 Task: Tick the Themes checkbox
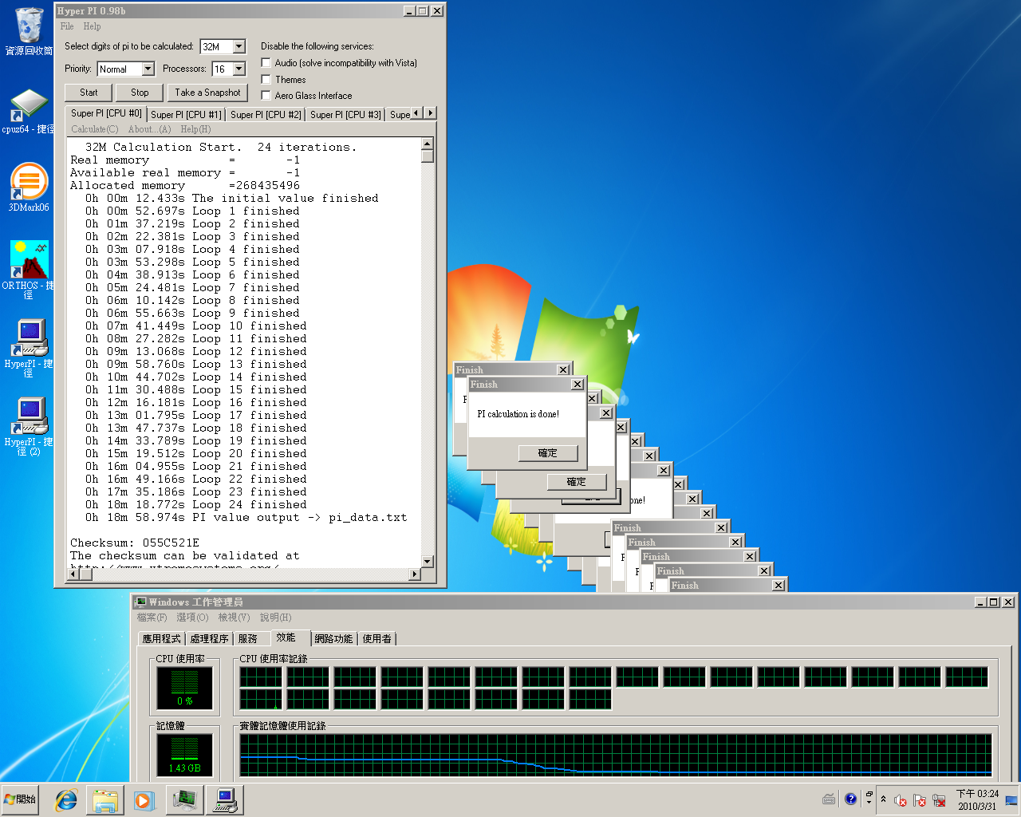pyautogui.click(x=266, y=79)
